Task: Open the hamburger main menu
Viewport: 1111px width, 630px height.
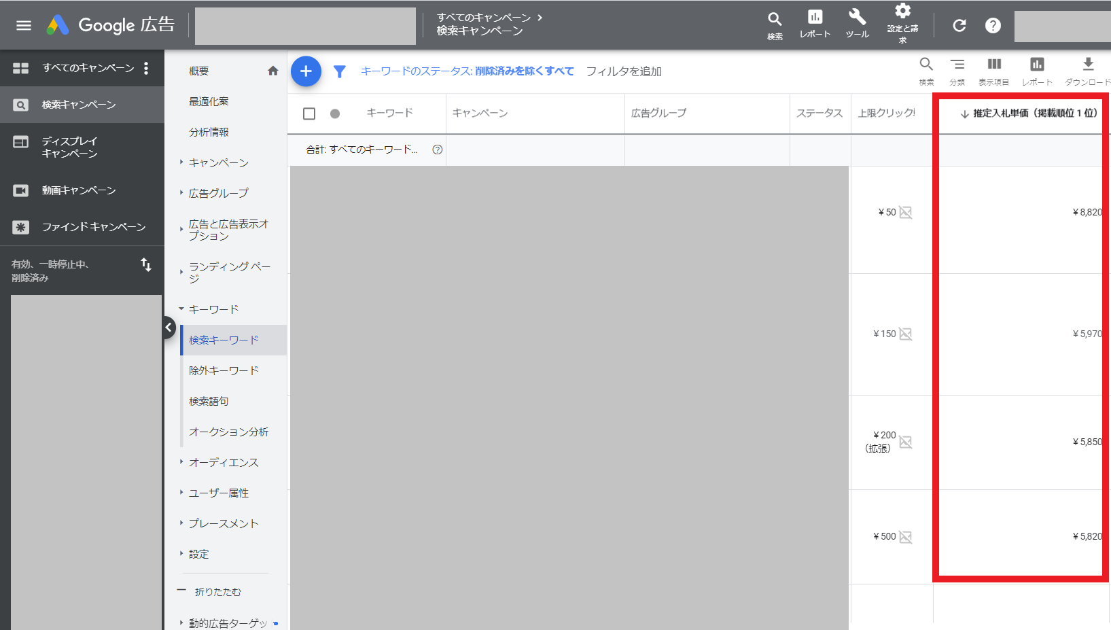Action: (x=24, y=25)
